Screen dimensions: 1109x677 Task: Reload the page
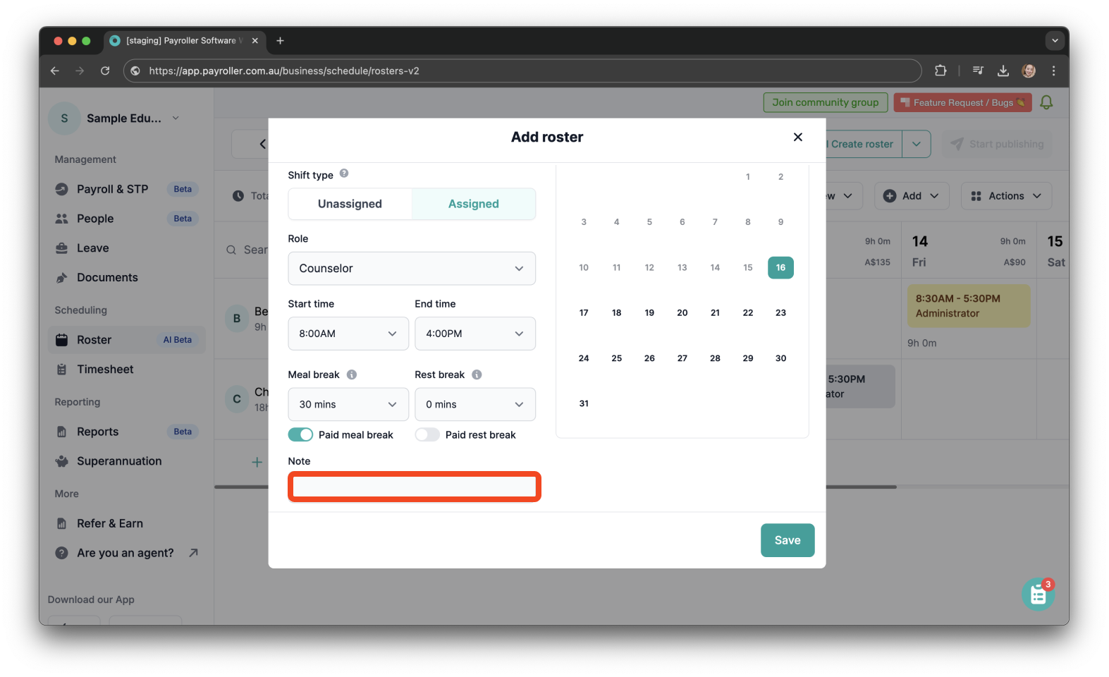(105, 71)
